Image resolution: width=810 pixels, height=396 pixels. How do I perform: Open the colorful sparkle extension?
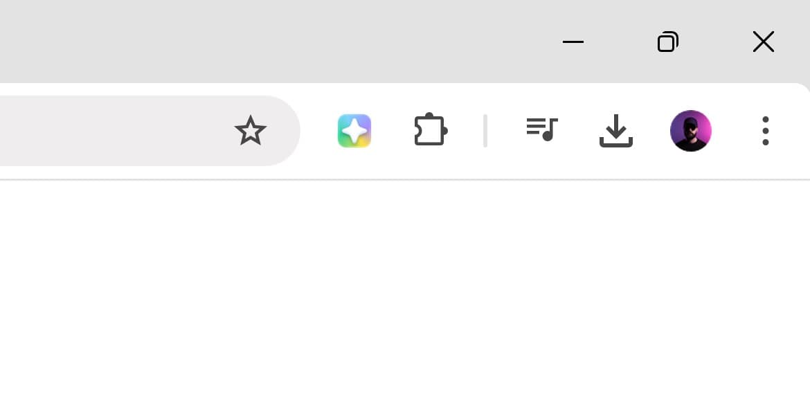(354, 131)
